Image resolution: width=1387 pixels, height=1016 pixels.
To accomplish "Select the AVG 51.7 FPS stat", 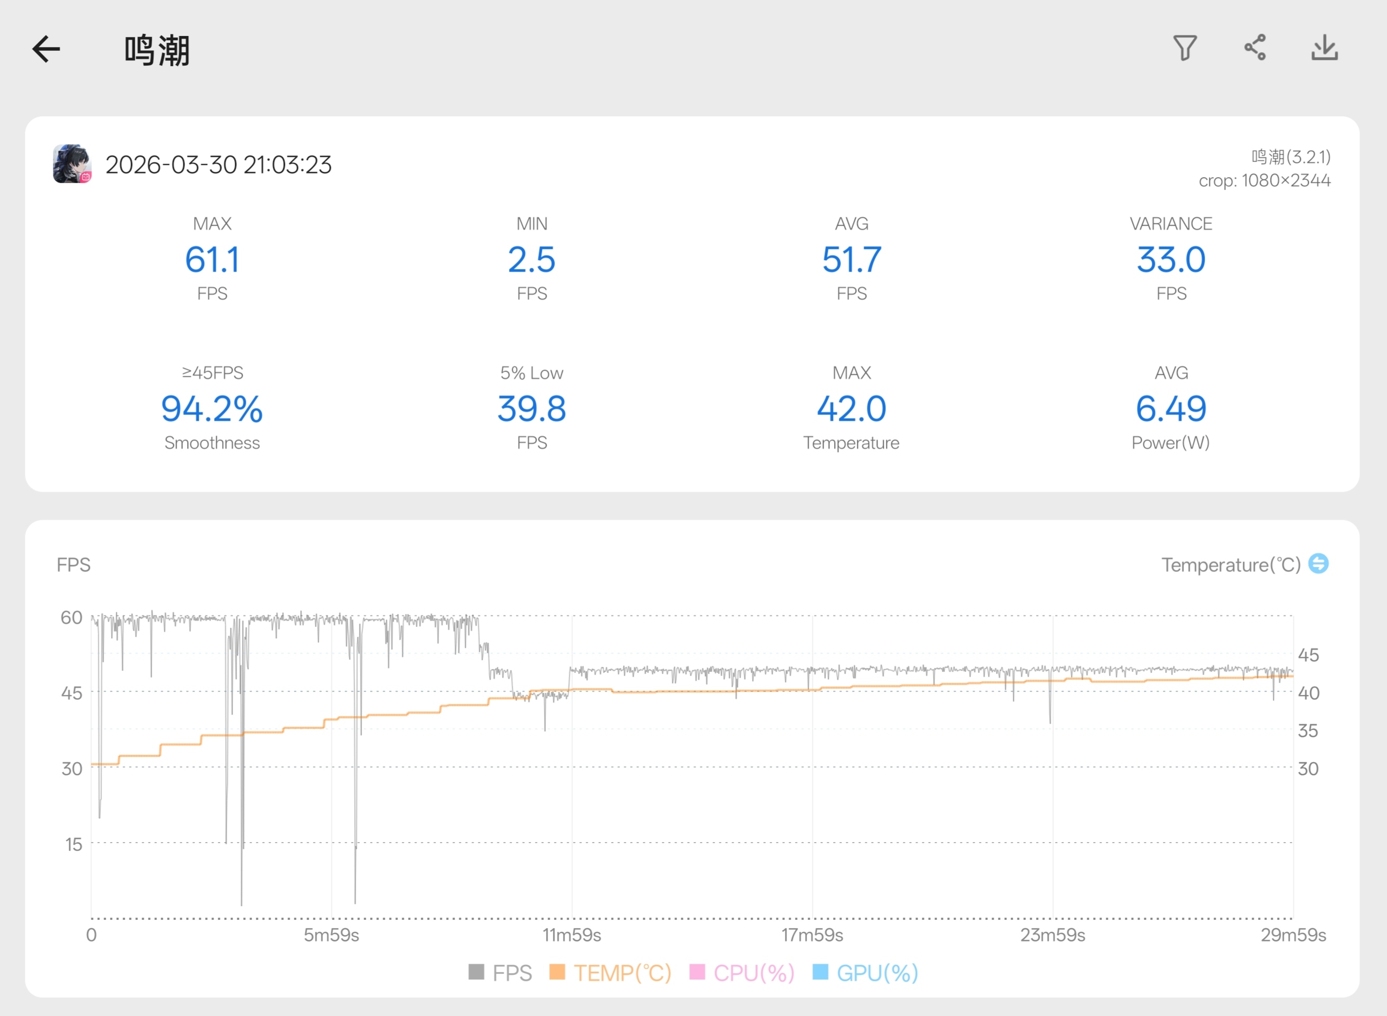I will pyautogui.click(x=852, y=259).
